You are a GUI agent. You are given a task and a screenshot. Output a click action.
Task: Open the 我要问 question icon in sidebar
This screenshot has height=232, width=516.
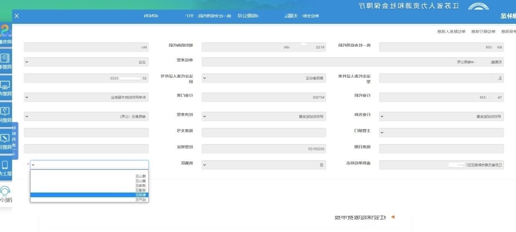[x=5, y=112]
